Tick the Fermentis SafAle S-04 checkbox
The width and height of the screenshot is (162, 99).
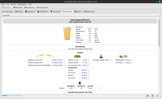click(111, 60)
